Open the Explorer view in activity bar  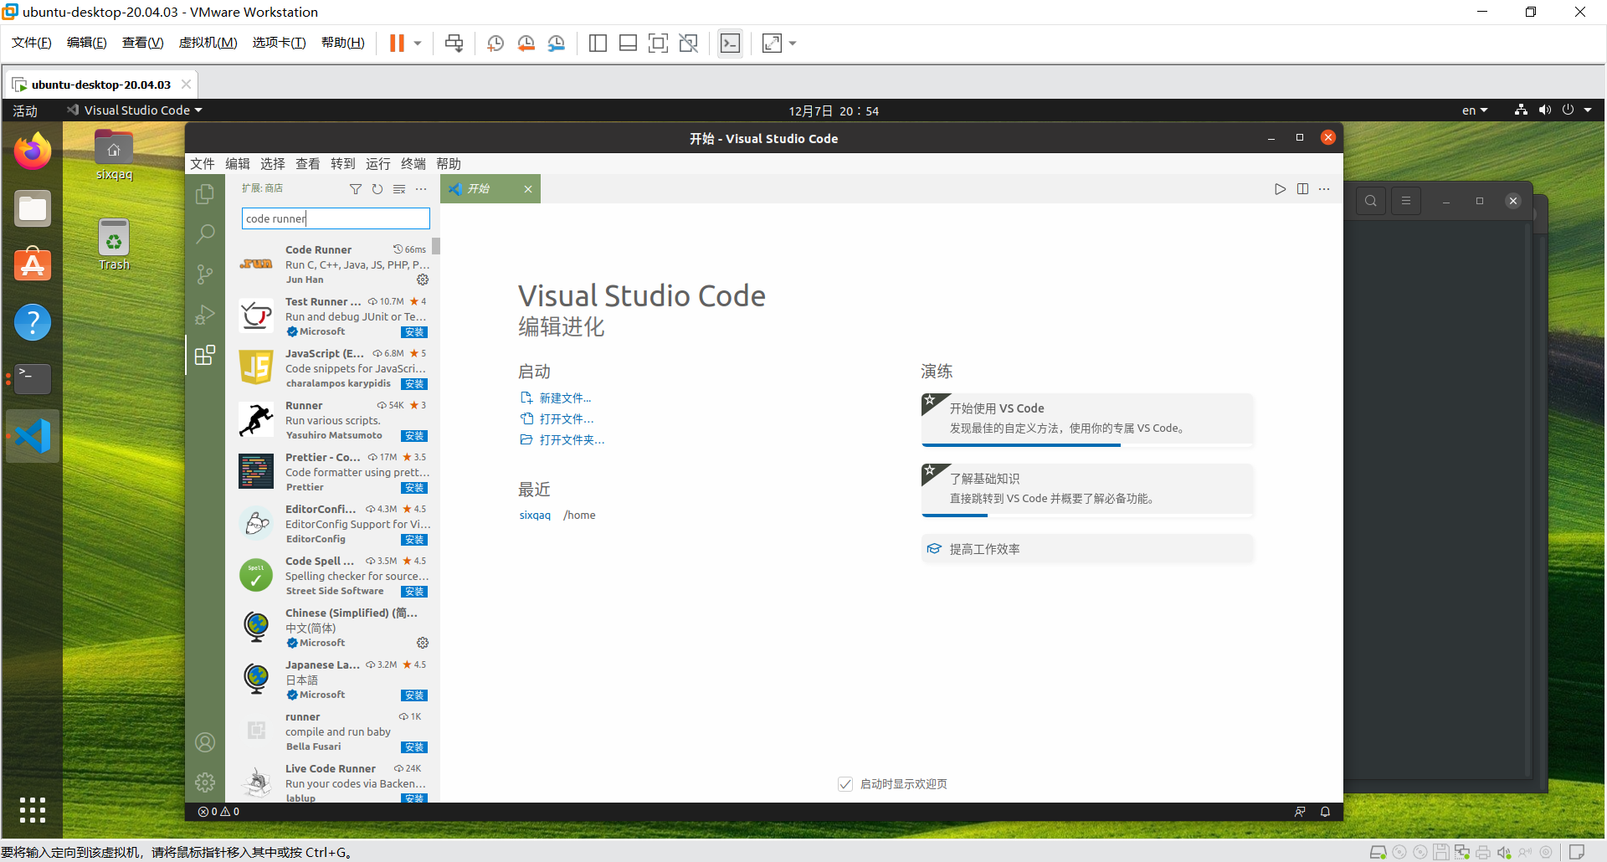[x=205, y=193]
